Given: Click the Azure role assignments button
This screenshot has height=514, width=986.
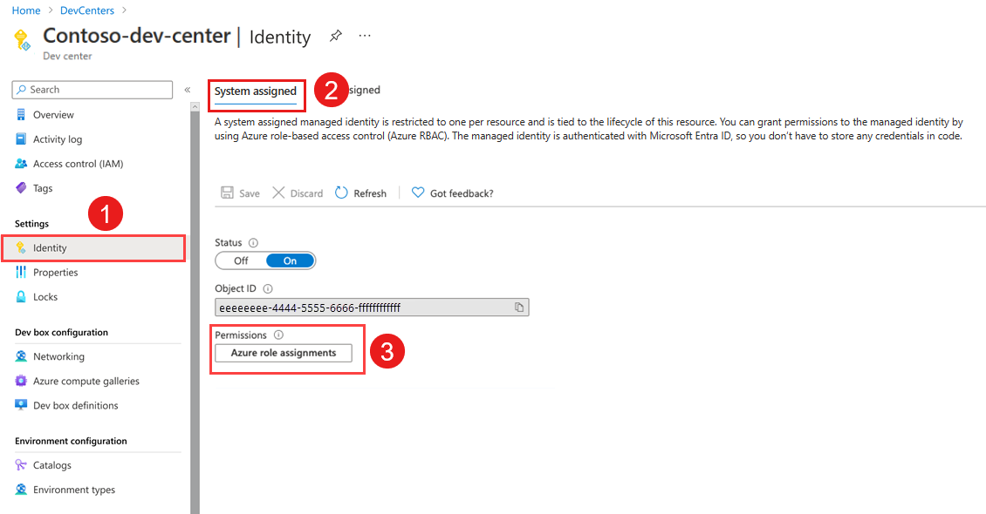Looking at the screenshot, I should pyautogui.click(x=284, y=353).
